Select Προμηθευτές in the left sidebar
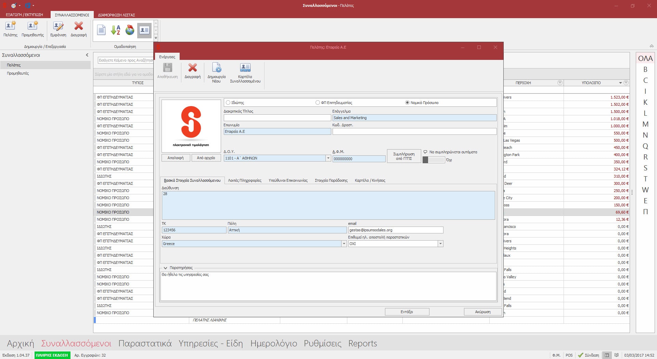This screenshot has height=359, width=657. 18,73
